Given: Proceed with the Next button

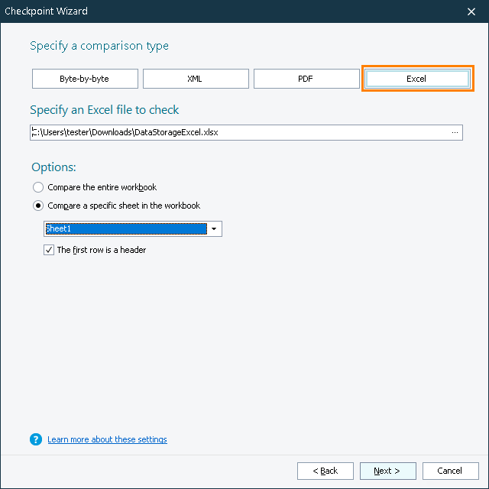Looking at the screenshot, I should click(389, 471).
